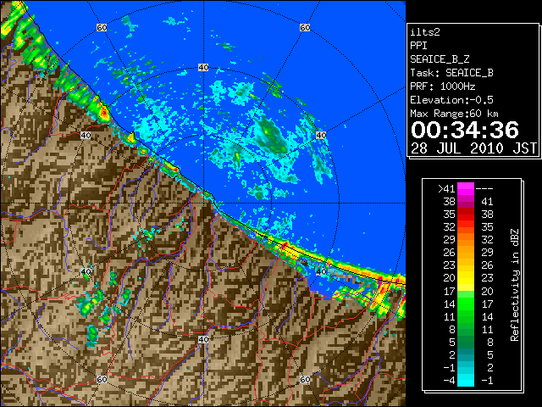This screenshot has width=542, height=407.
Task: Click the '40' ring label on the vertical line over sea
Action: (x=203, y=67)
